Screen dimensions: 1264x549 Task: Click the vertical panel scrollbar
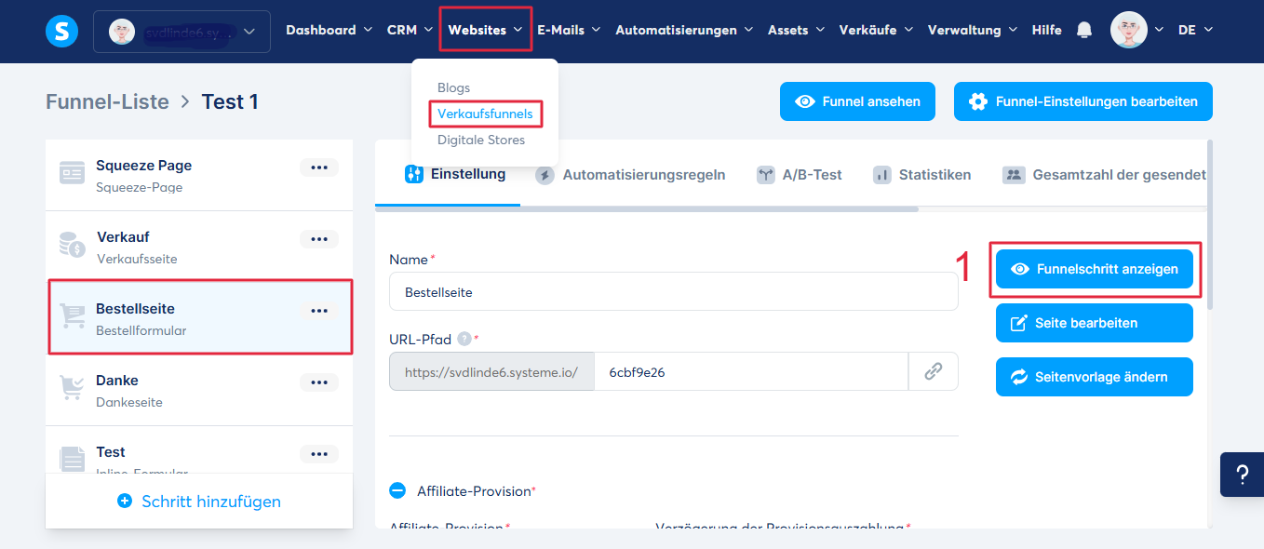(1210, 223)
